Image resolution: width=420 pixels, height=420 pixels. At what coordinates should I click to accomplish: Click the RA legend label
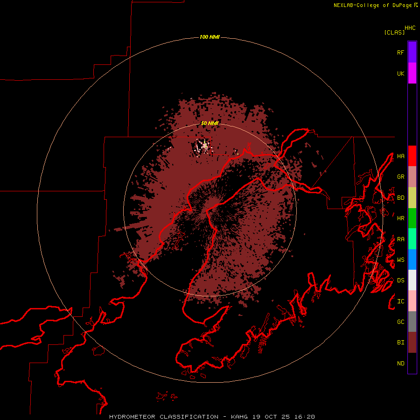400,239
